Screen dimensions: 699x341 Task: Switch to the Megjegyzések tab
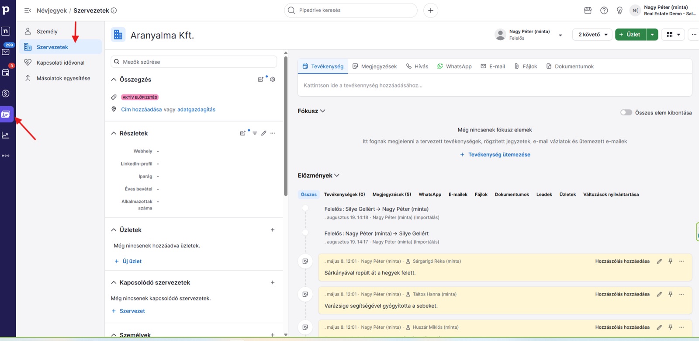click(374, 66)
